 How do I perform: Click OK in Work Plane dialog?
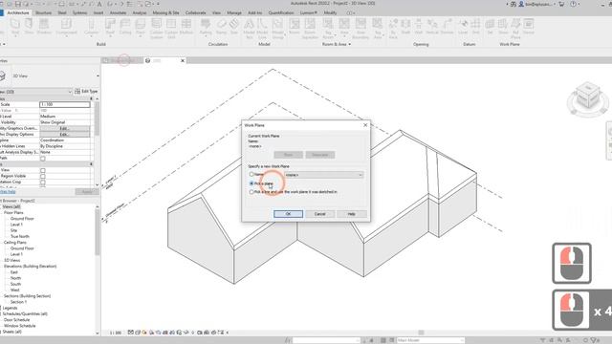click(288, 214)
